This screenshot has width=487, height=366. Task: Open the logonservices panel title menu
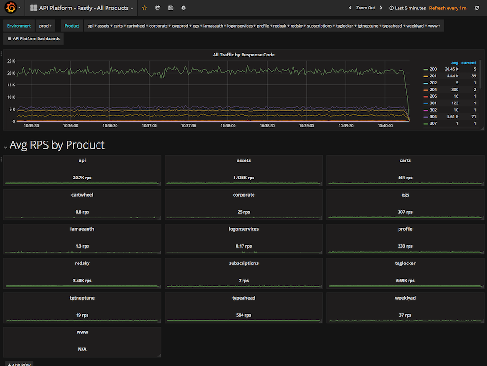click(x=243, y=229)
